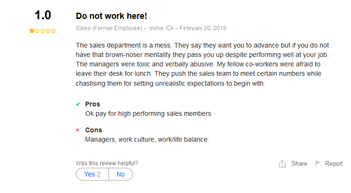The height and width of the screenshot is (193, 351).
Task: Click the filled gold star rating
Action: [x=32, y=31]
